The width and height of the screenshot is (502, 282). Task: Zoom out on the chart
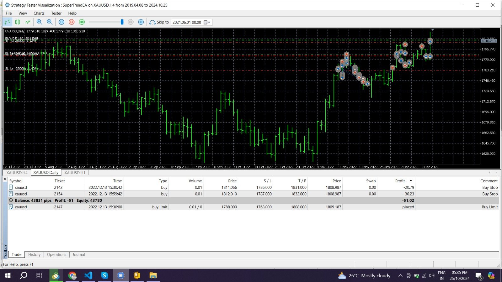pos(50,22)
